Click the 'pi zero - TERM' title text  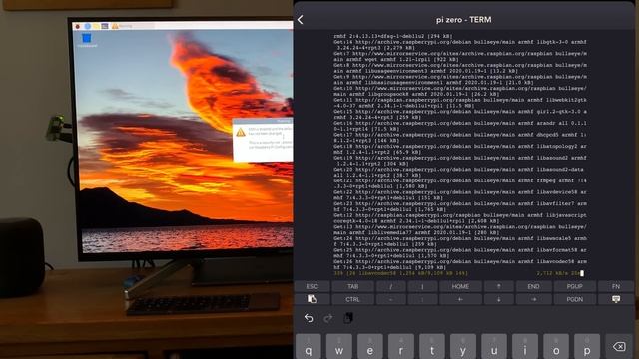pyautogui.click(x=463, y=20)
